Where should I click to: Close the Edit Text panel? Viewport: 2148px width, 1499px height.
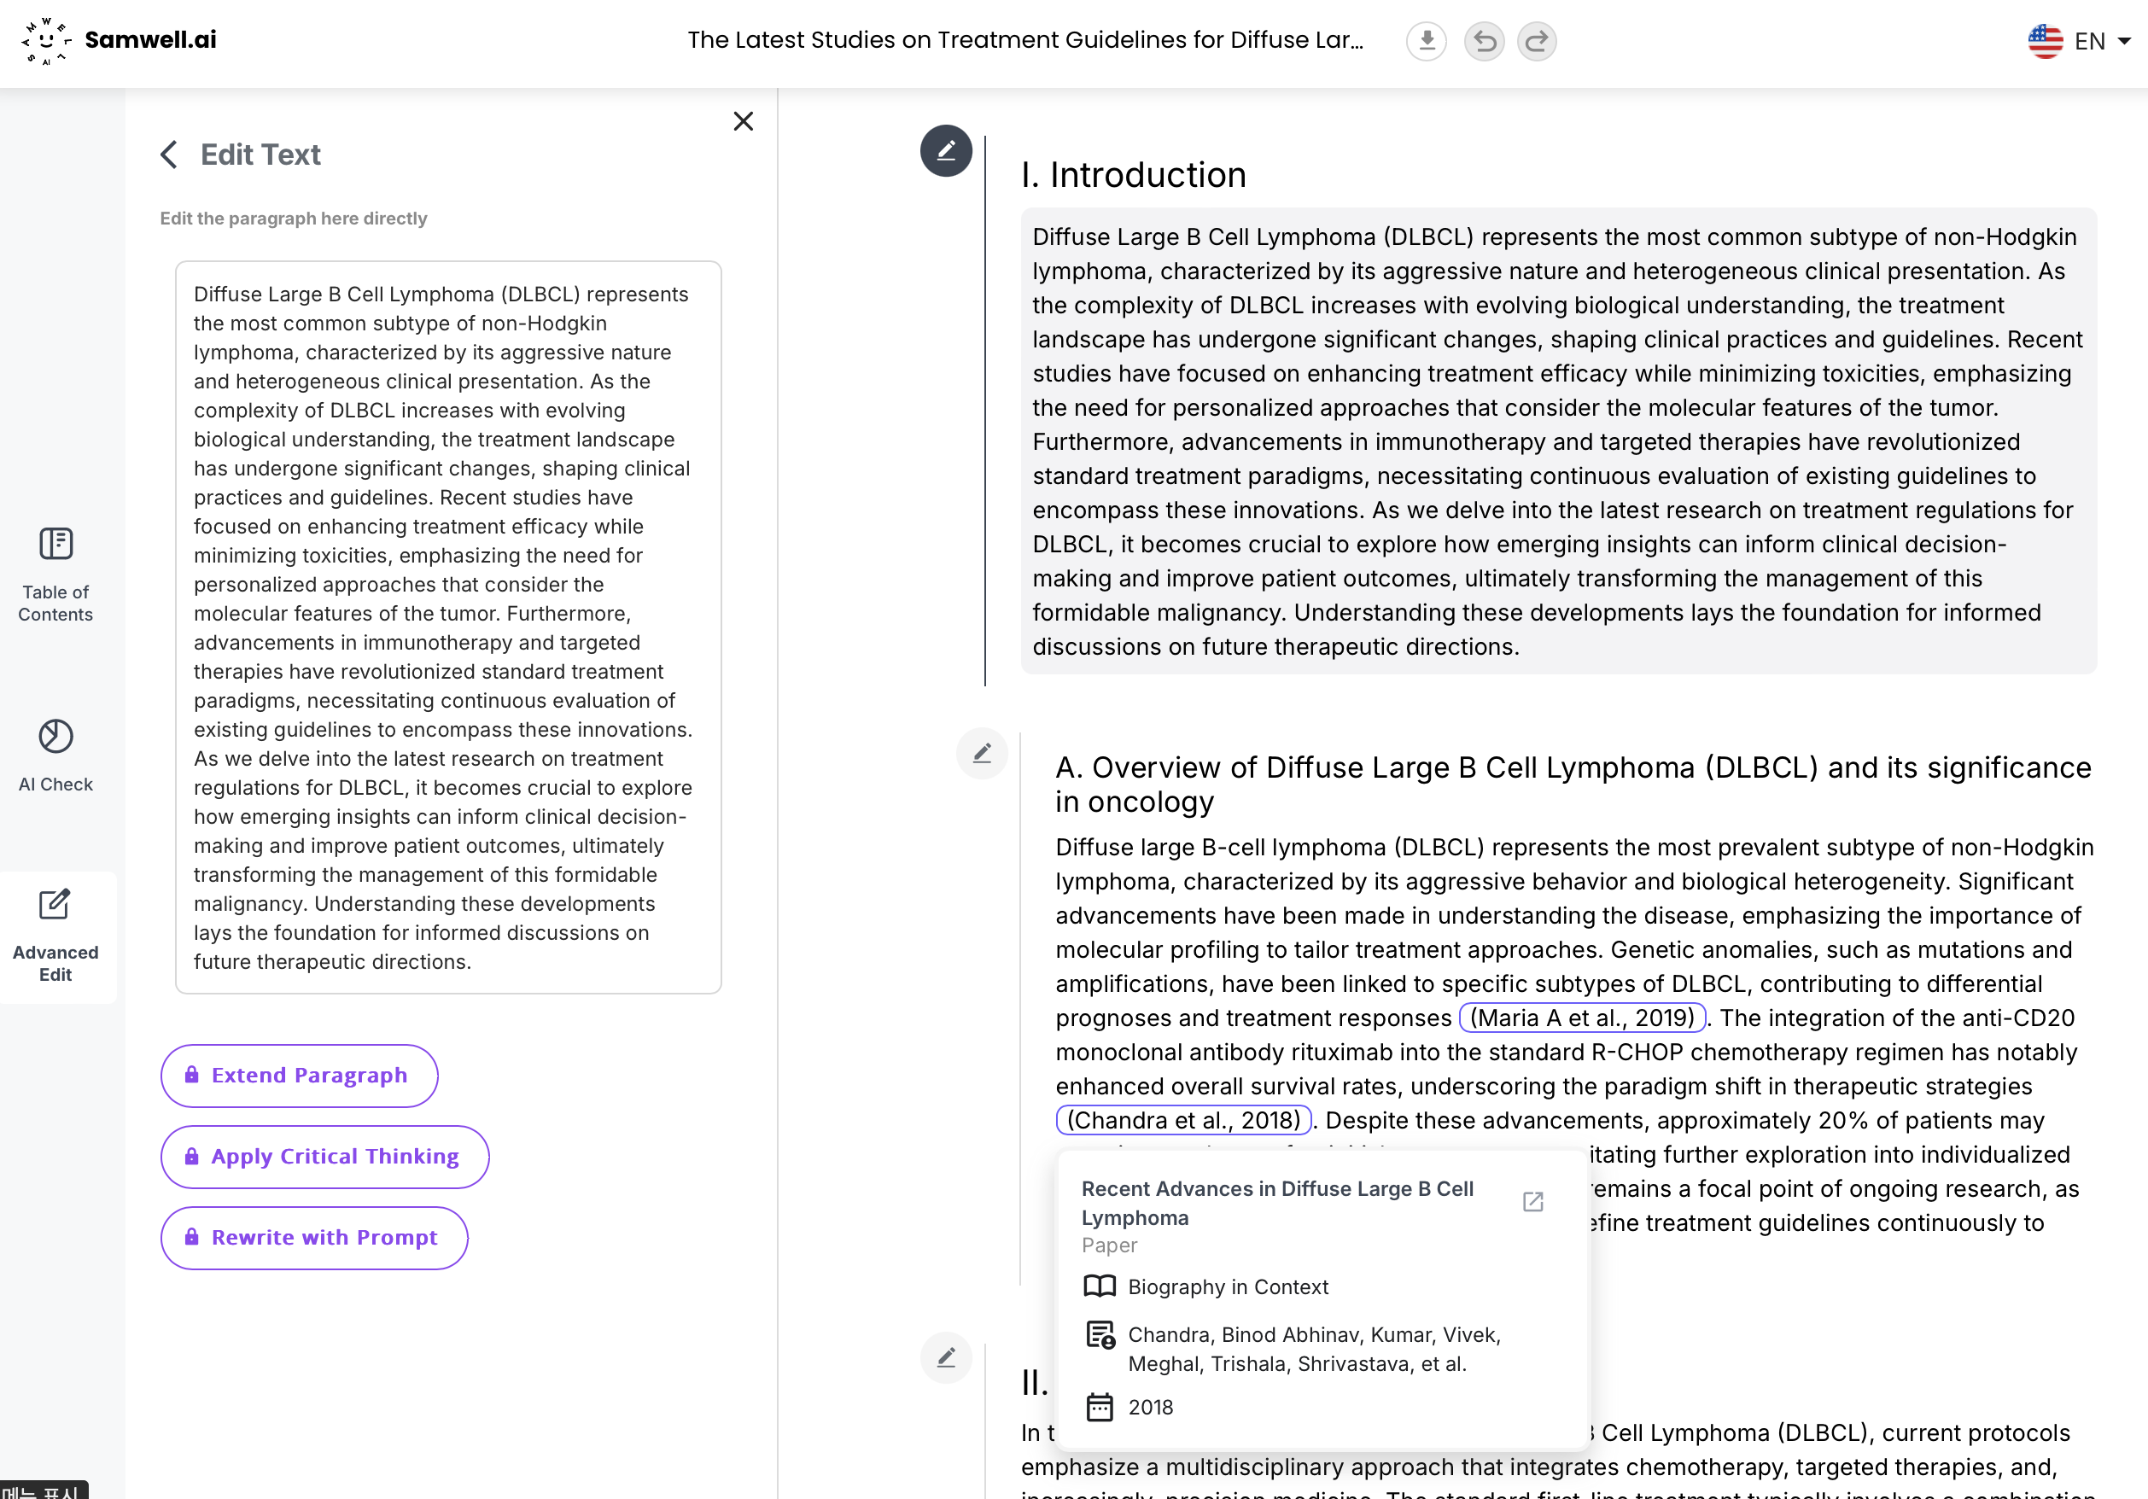pyautogui.click(x=743, y=120)
